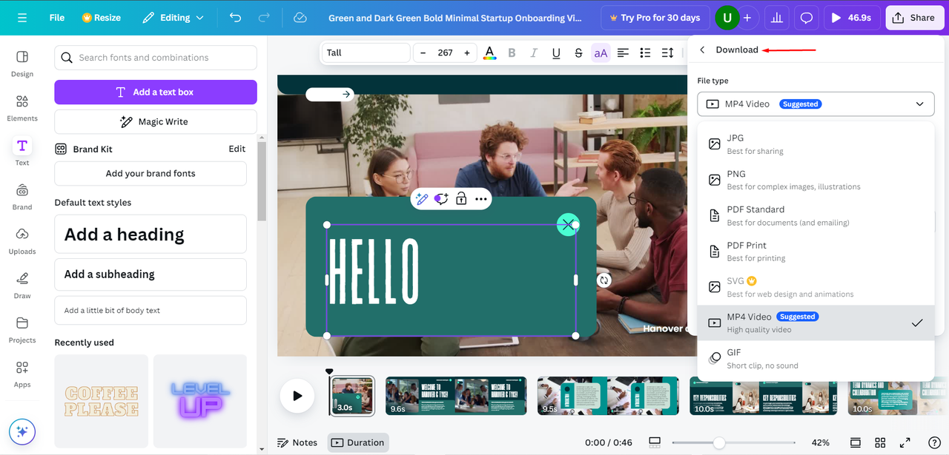This screenshot has width=949, height=455.
Task: Toggle strikethrough formatting
Action: click(x=578, y=53)
